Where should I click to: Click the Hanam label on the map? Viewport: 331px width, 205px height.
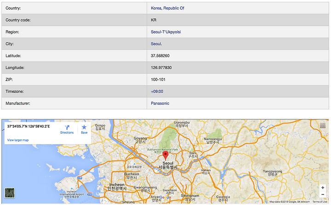coord(206,172)
